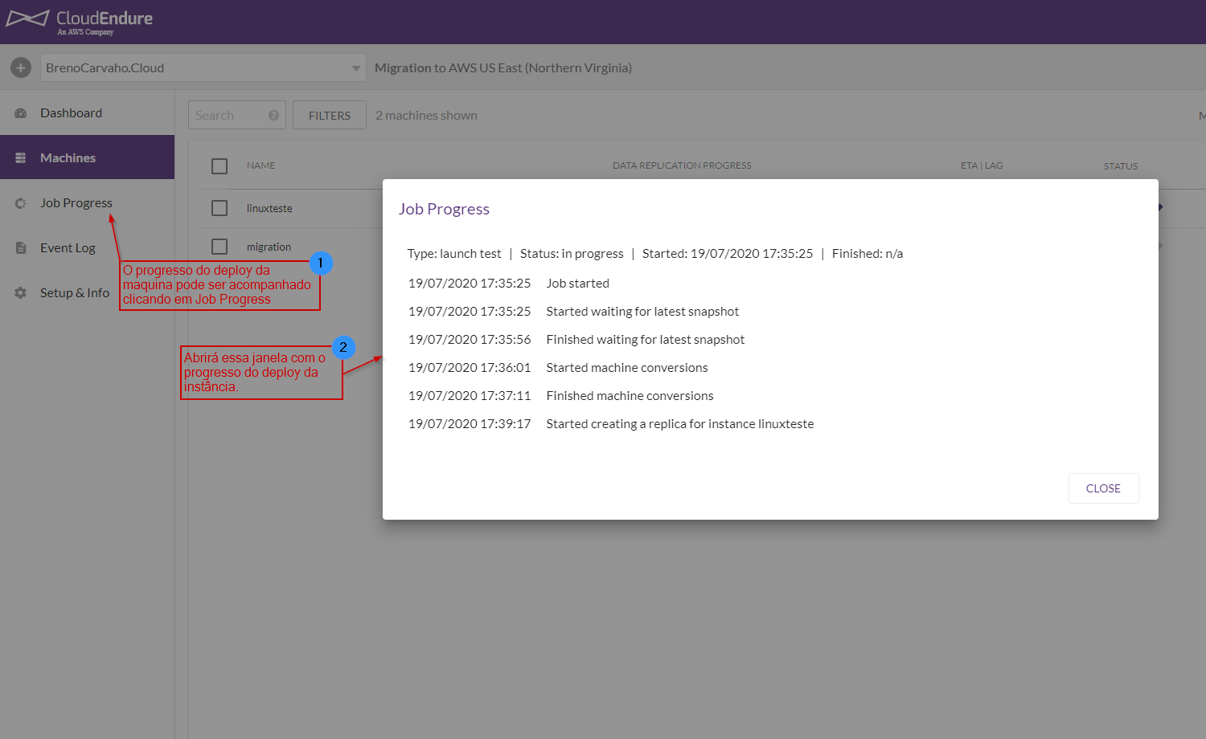Viewport: 1206px width, 739px height.
Task: Click the CloudEndure logo
Action: (79, 21)
